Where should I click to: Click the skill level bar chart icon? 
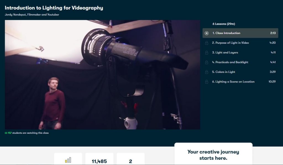coord(69,160)
